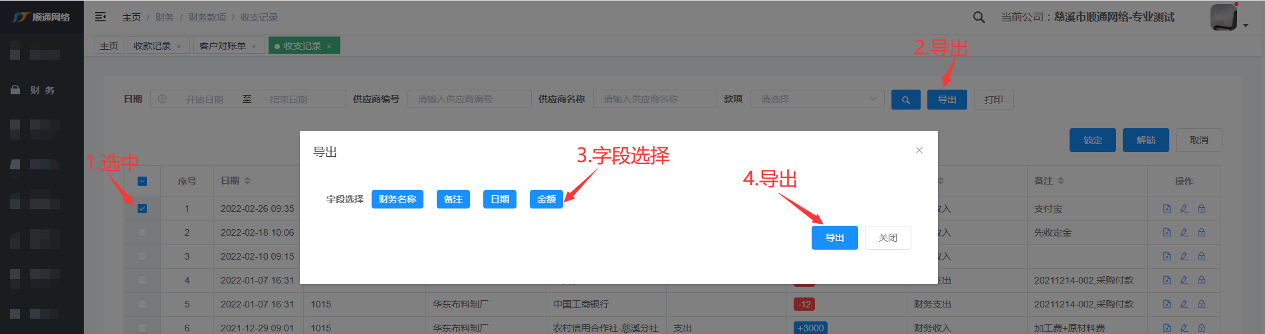The width and height of the screenshot is (1265, 334).
Task: Toggle the select-all header checkbox
Action: (x=142, y=181)
